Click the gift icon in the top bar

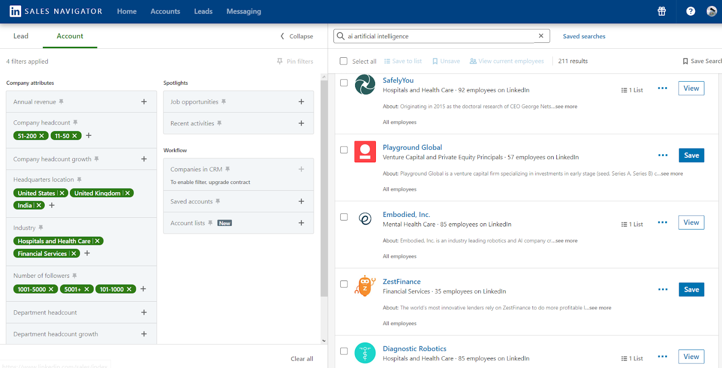click(x=662, y=11)
